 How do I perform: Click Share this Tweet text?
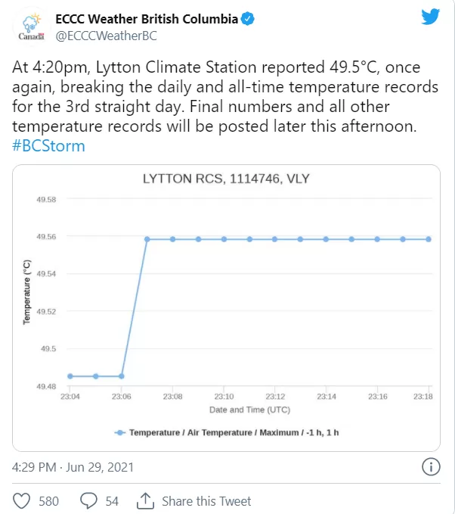[x=206, y=501]
